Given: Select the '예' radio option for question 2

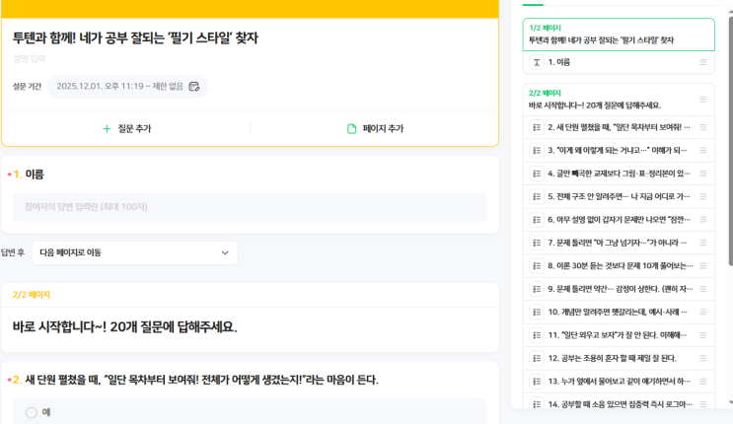Looking at the screenshot, I should click(x=32, y=412).
